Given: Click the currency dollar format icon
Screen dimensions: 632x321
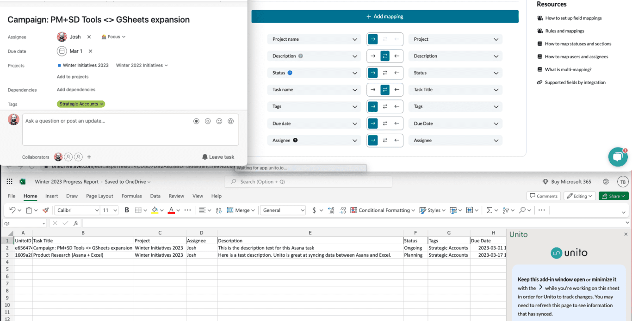Looking at the screenshot, I should click(x=314, y=210).
